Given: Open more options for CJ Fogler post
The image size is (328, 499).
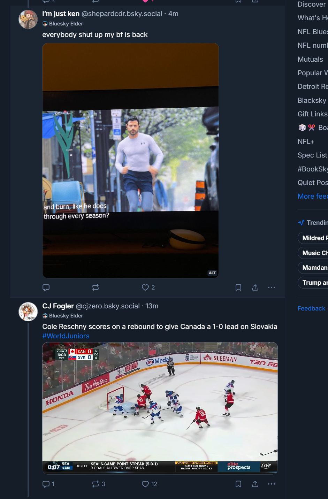Looking at the screenshot, I should pyautogui.click(x=272, y=484).
